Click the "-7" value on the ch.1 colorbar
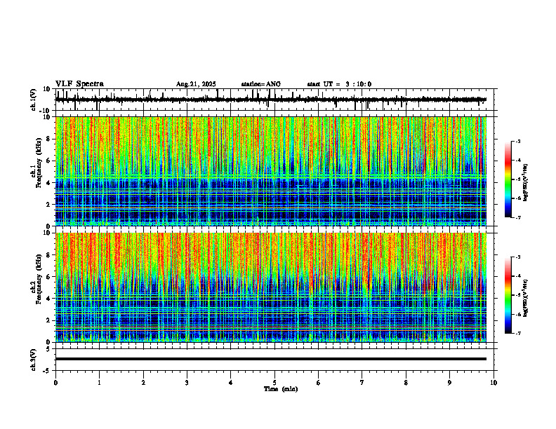The height and width of the screenshot is (429, 556). 518,217
